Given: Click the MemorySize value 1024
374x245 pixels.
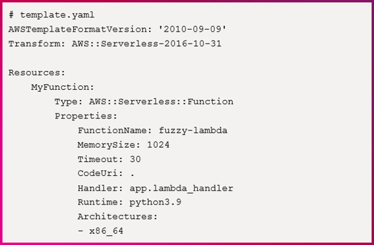Looking at the screenshot, I should pyautogui.click(x=158, y=145).
